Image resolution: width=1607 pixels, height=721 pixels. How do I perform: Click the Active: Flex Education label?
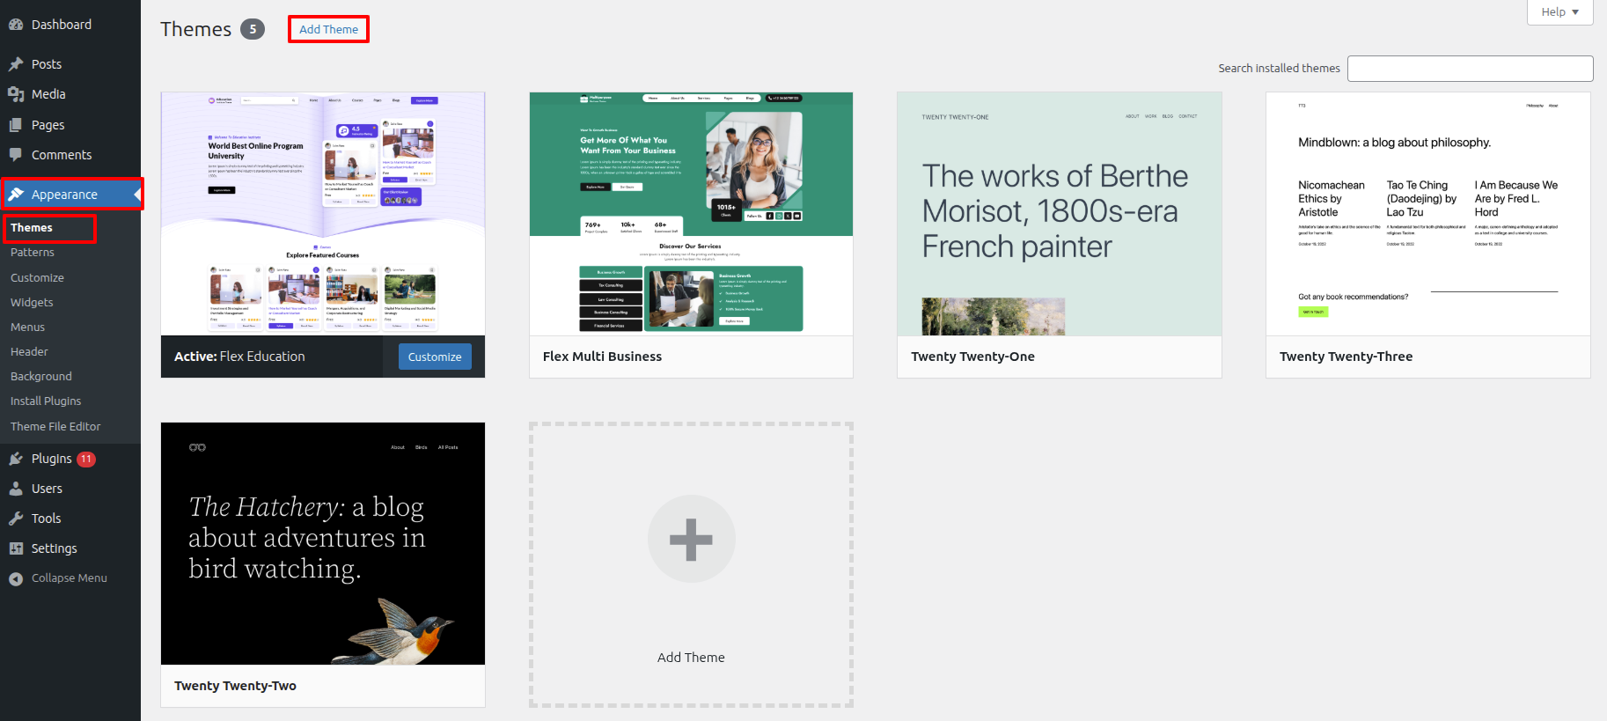click(x=239, y=357)
